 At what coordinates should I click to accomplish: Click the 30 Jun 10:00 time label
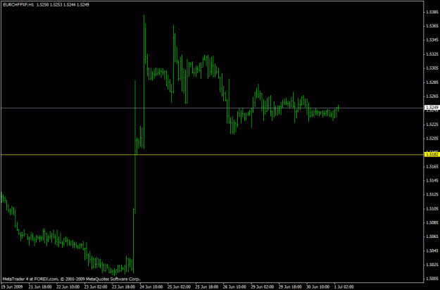tap(318, 287)
